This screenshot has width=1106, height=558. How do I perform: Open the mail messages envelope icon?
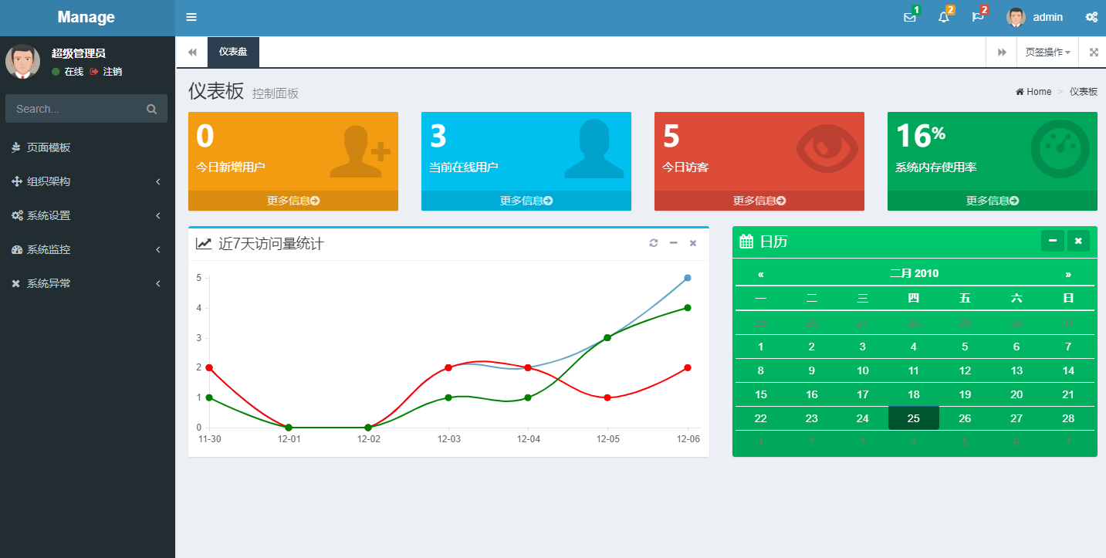click(910, 17)
